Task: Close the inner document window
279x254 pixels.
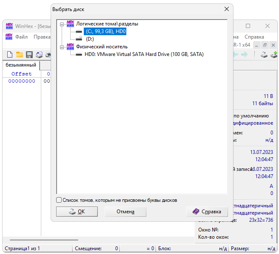Action: [273, 45]
